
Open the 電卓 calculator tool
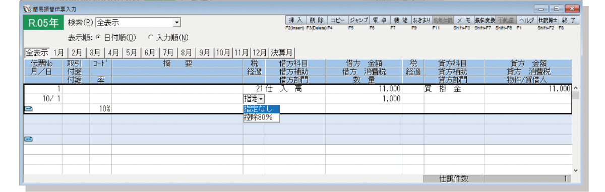point(381,20)
